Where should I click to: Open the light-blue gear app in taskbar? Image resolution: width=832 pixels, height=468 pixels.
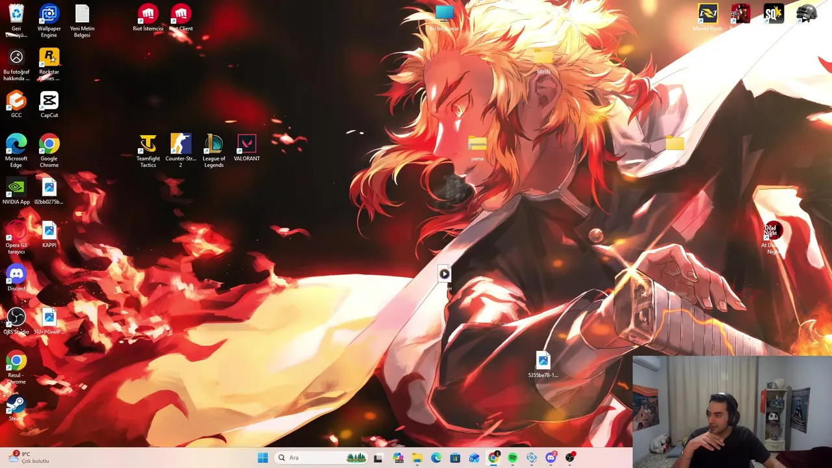point(532,458)
